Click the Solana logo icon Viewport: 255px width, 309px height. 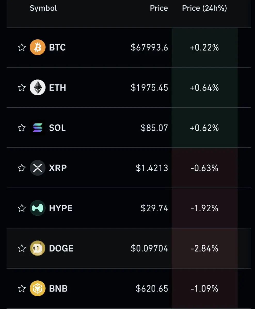(37, 128)
